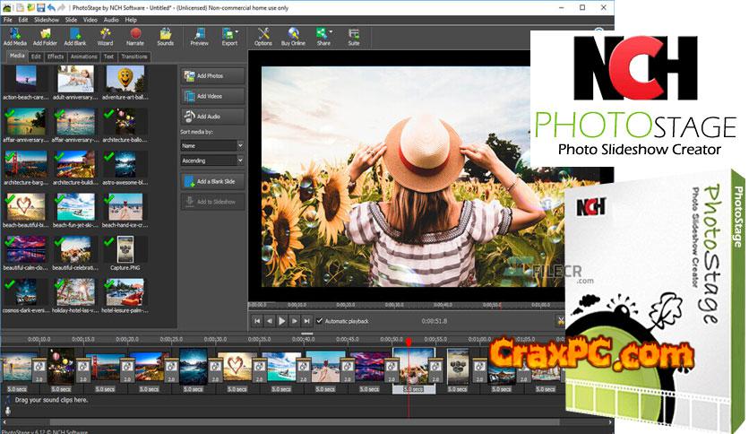Expand the Export dropdown arrow
749x434 pixels.
coord(237,31)
